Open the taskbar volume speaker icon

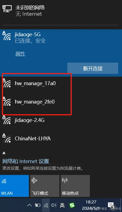54,205
